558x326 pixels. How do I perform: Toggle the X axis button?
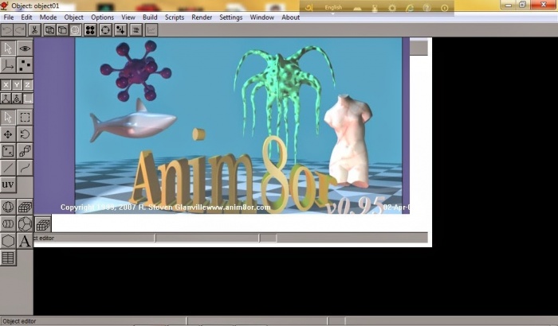pos(6,84)
